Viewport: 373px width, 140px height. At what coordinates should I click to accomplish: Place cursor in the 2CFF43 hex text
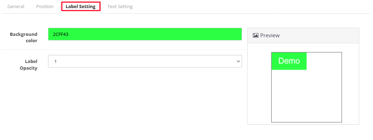tap(61, 34)
